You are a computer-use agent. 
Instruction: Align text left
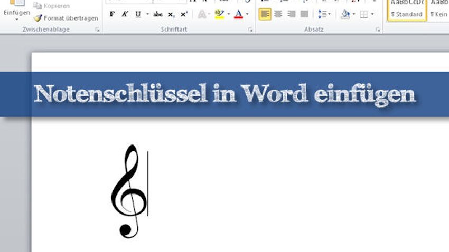(x=265, y=14)
